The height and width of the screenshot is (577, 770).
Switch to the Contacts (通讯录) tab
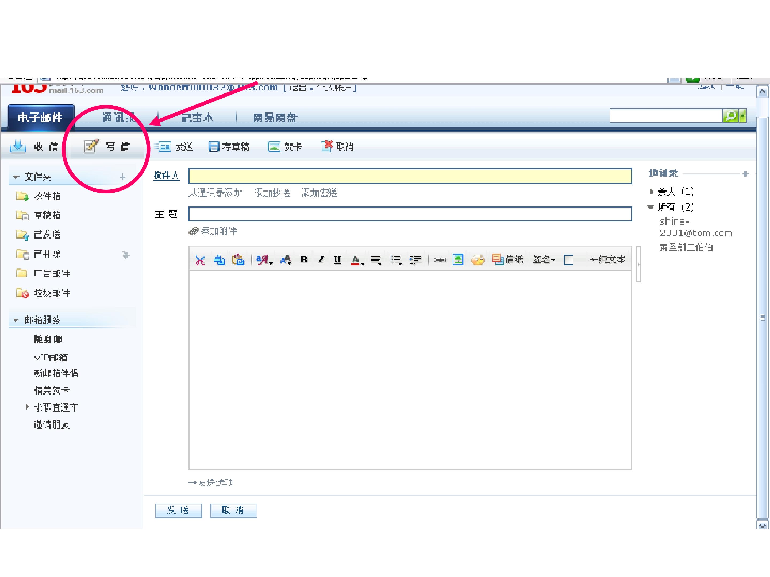point(119,117)
